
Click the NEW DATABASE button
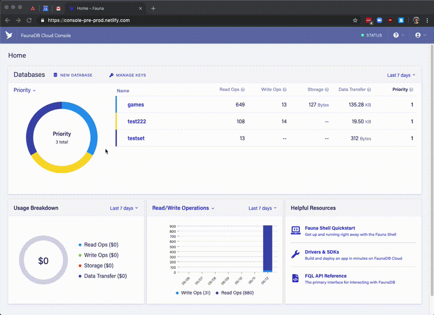pos(73,75)
